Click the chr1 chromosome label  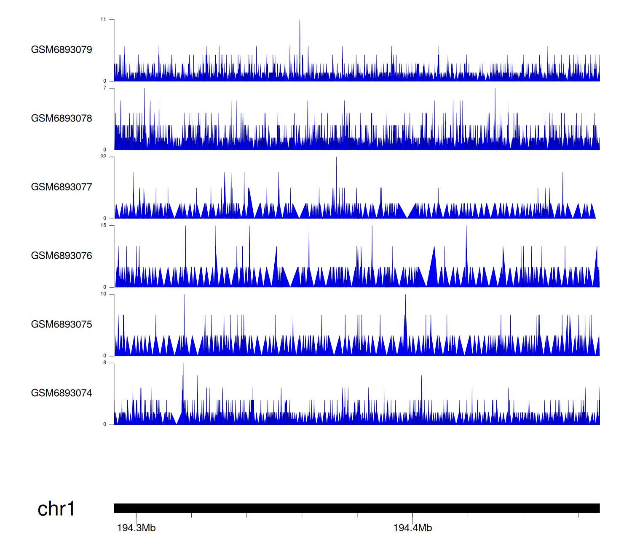tap(56, 509)
